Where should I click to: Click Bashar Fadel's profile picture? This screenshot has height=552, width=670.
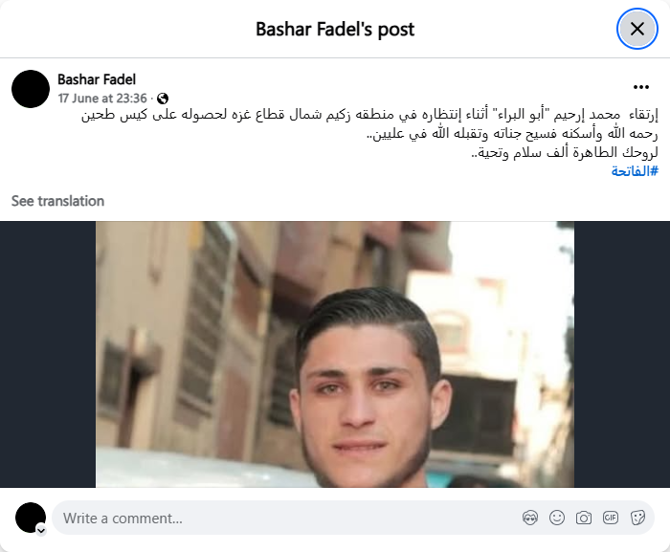point(31,89)
